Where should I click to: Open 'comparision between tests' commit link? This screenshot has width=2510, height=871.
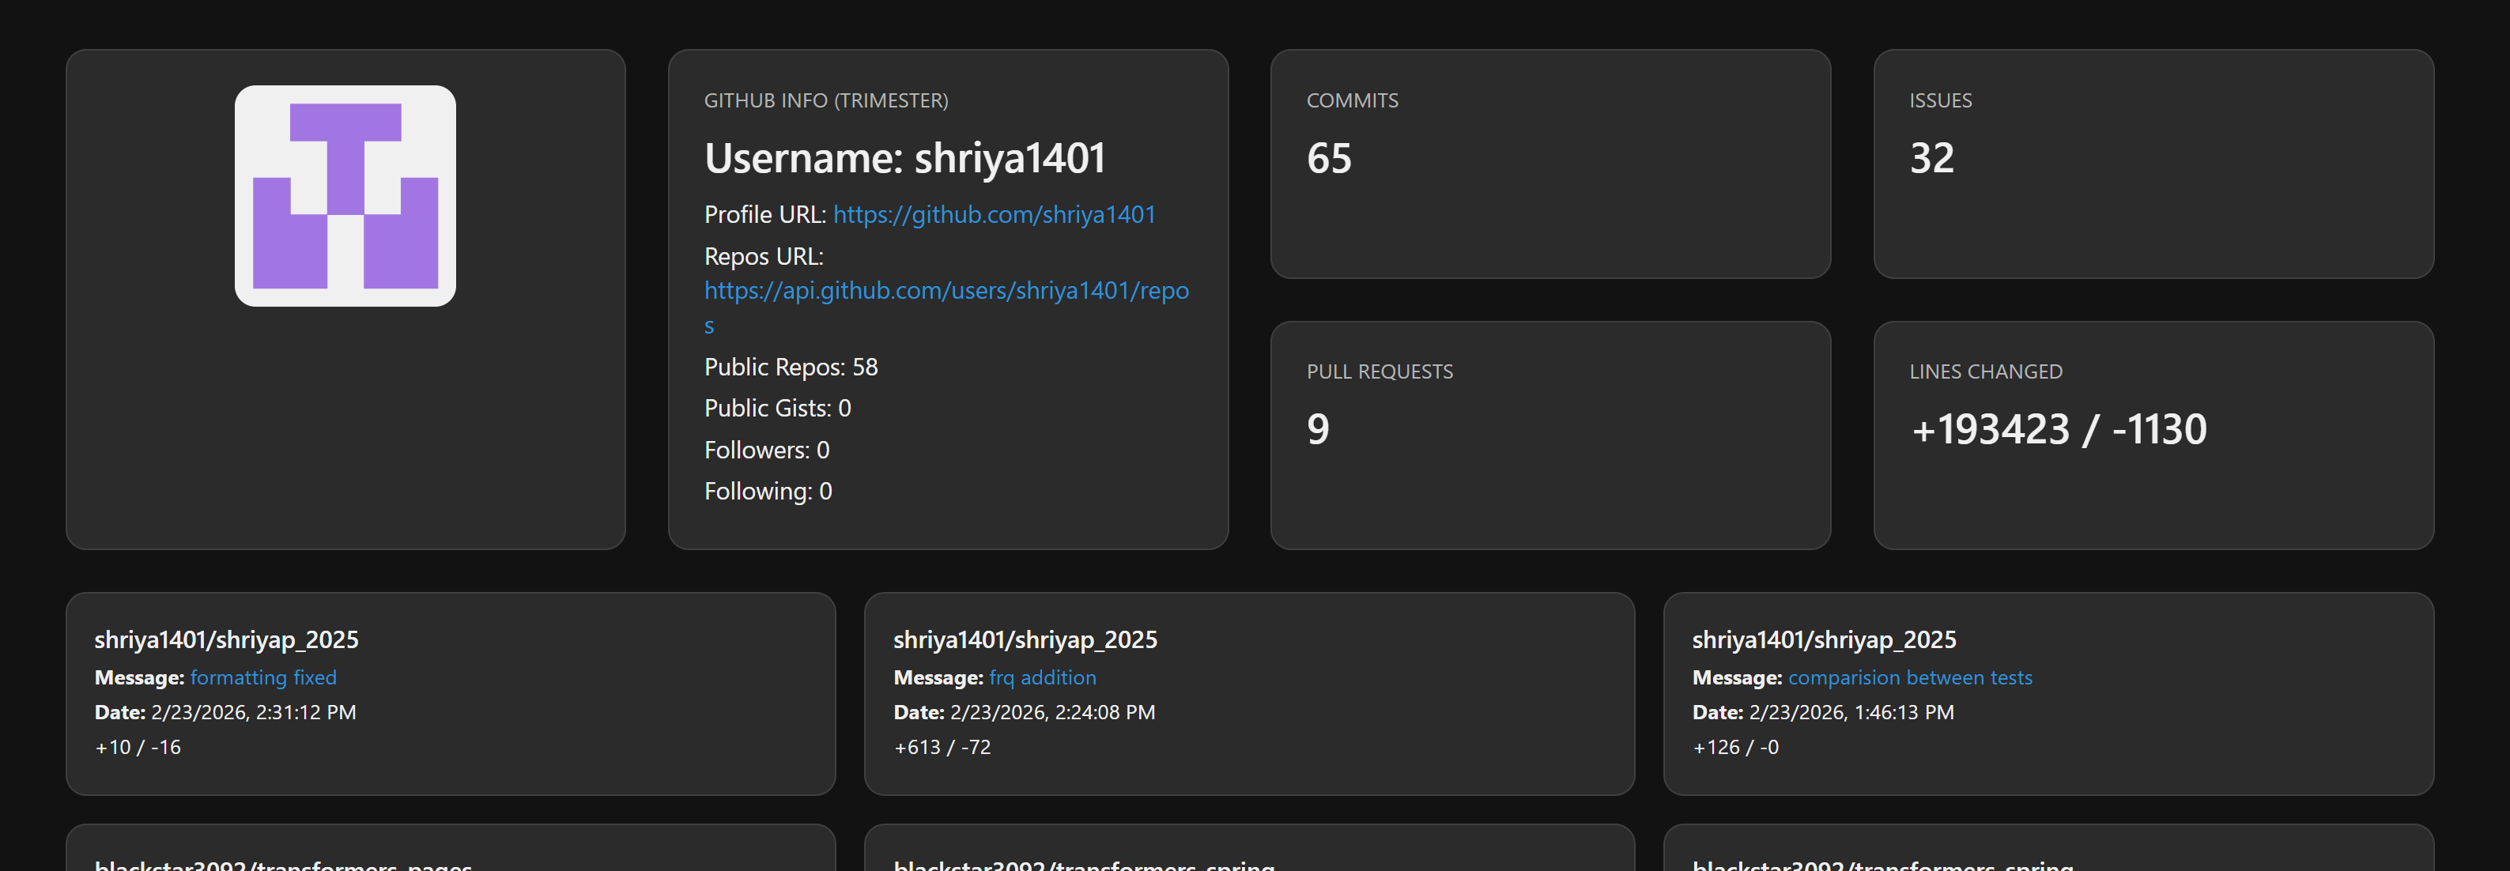click(x=1909, y=677)
